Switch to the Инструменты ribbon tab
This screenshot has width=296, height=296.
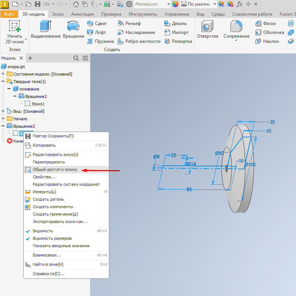[143, 14]
